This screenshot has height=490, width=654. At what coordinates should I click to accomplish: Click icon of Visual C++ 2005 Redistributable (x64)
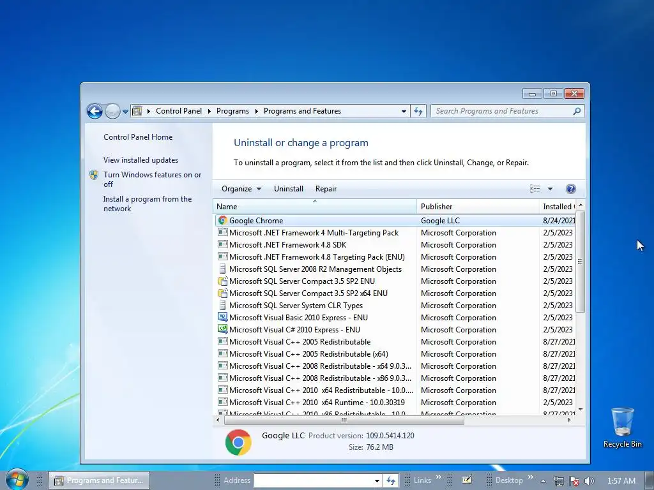coord(223,353)
